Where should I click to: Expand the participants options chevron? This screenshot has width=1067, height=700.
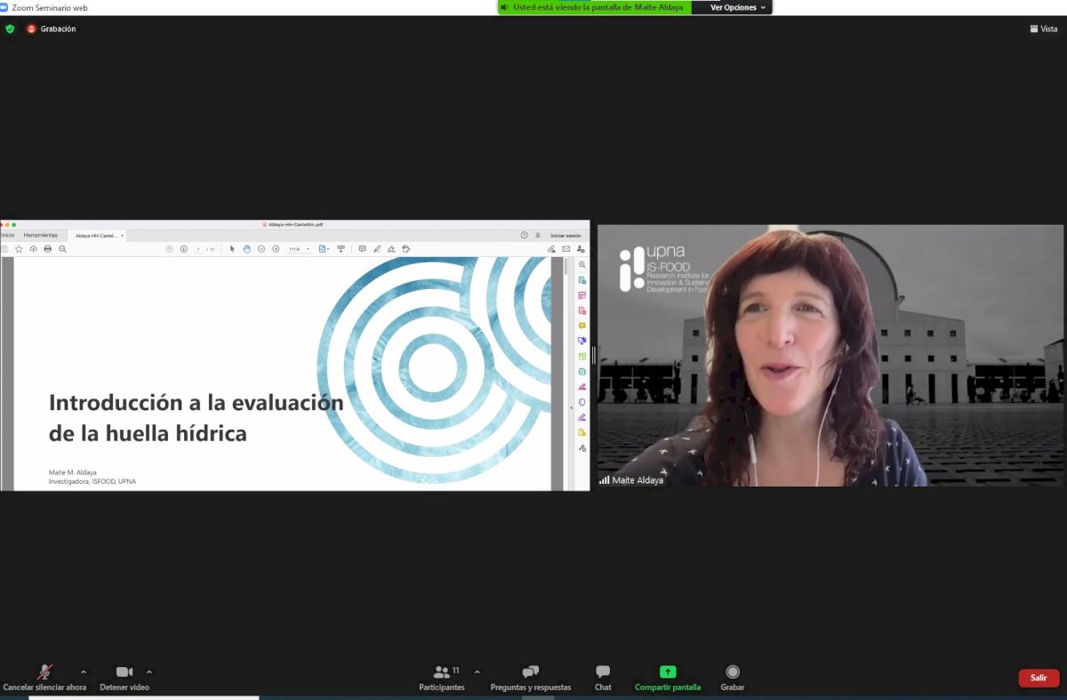pos(477,672)
